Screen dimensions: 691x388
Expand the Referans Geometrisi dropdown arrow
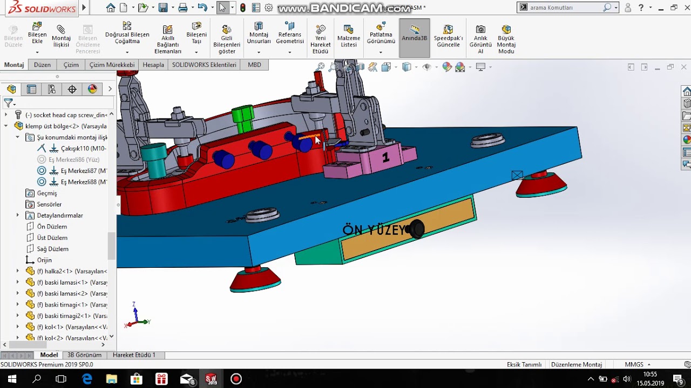point(290,52)
